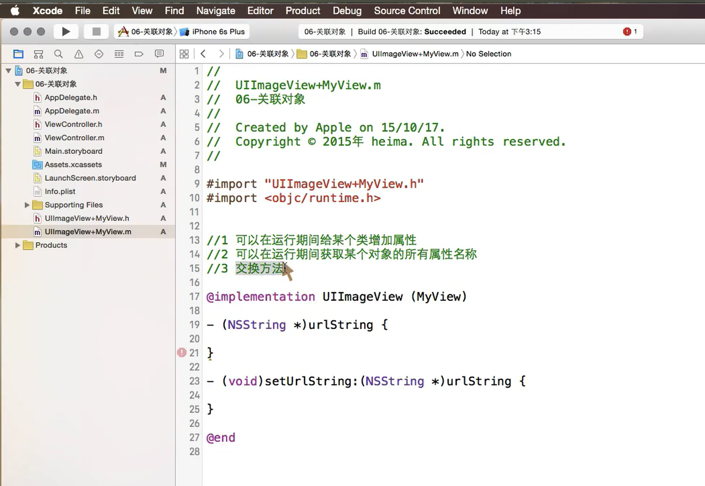Open the Project navigator folder icon

point(18,54)
